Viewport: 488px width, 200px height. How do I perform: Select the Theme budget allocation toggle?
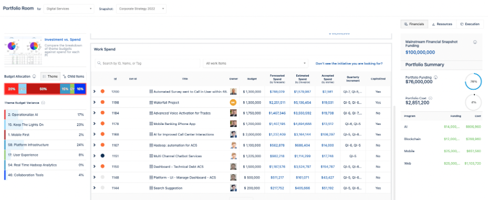tap(50, 76)
